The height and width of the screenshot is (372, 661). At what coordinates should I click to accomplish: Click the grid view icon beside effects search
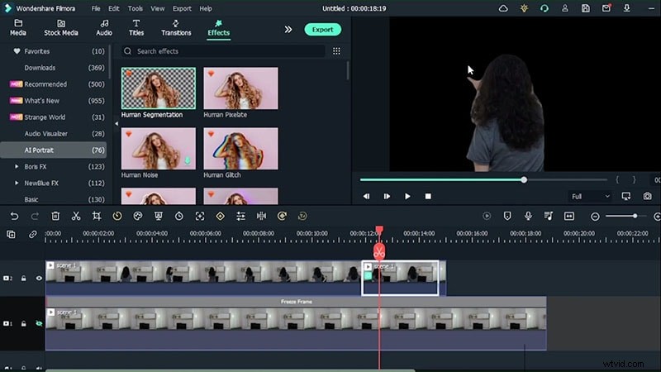[336, 51]
